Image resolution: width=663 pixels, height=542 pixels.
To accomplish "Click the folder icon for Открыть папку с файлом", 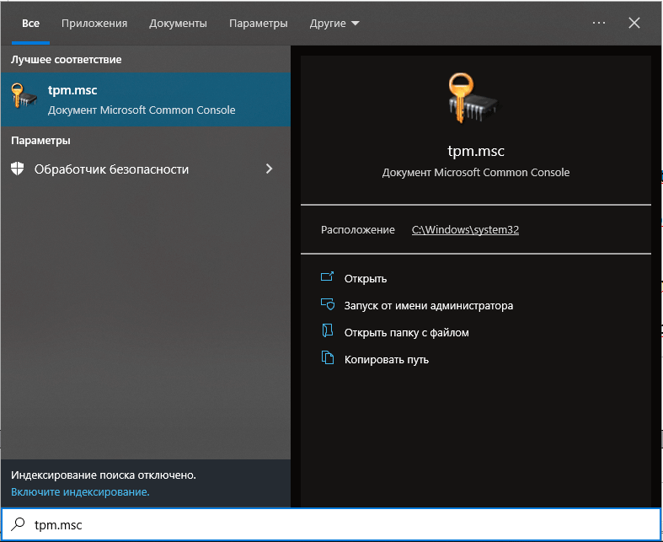I will pos(327,331).
